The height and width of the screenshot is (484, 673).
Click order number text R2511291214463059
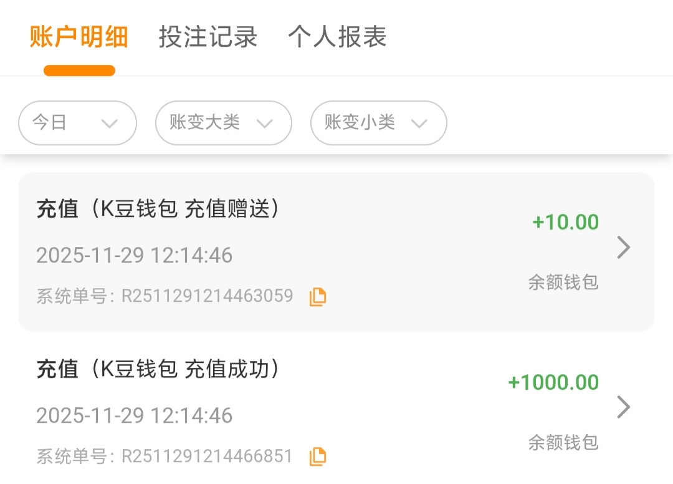207,296
